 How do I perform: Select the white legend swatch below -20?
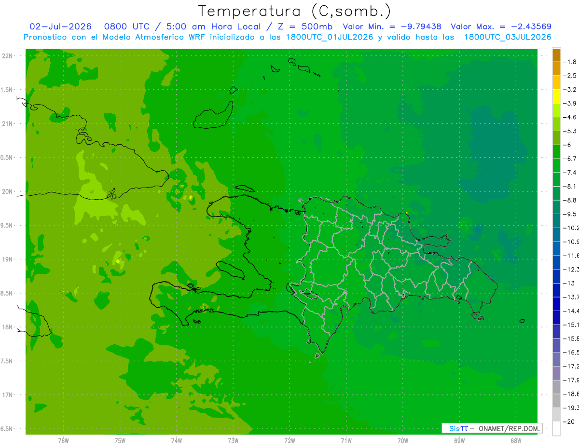556,429
